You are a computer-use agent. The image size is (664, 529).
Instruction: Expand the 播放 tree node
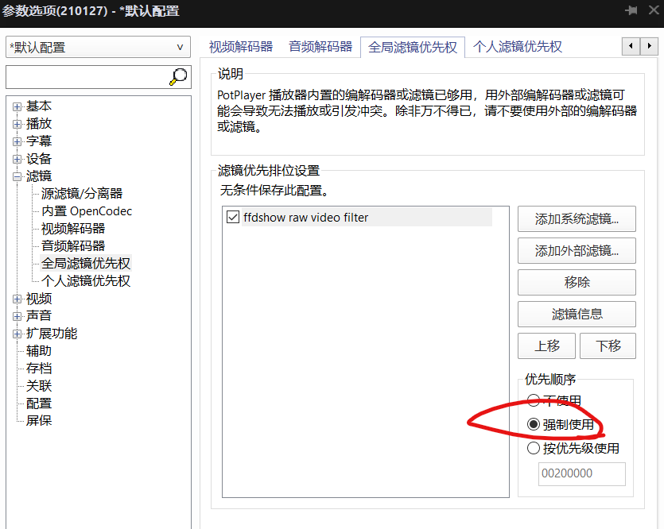click(17, 124)
